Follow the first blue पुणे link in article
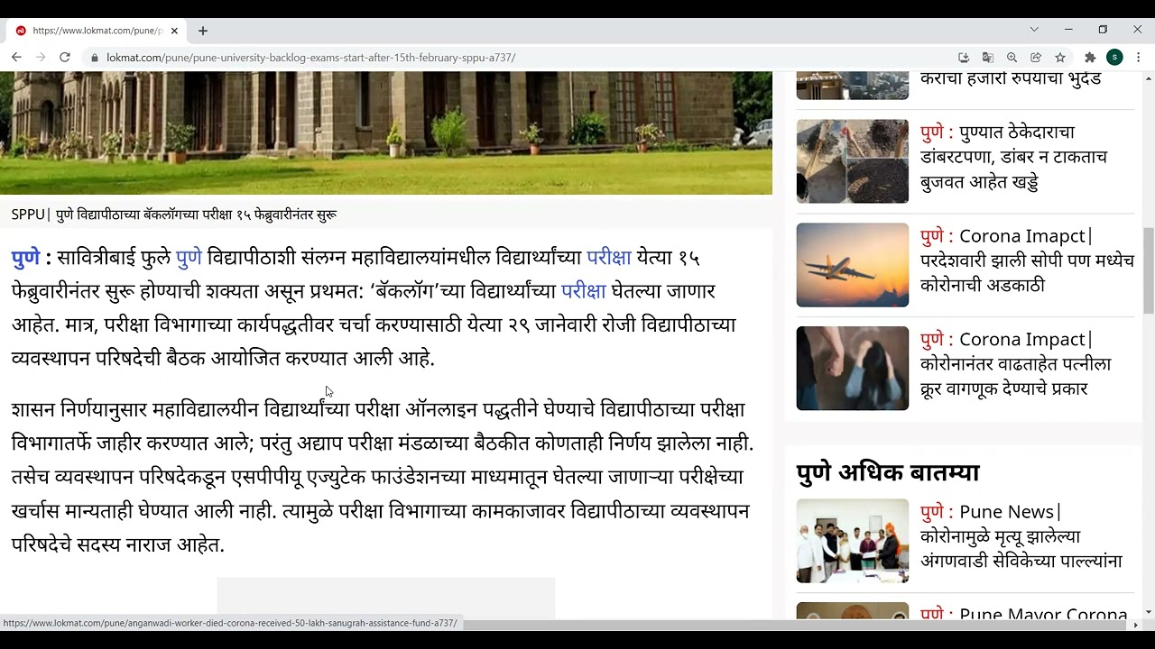 pos(25,258)
